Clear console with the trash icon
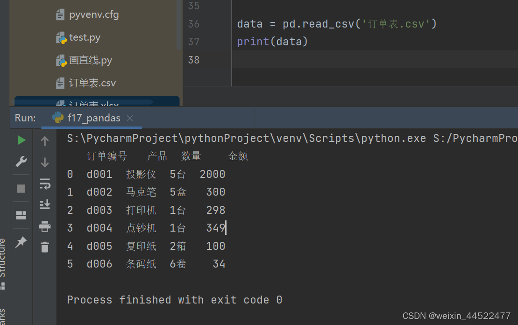The image size is (518, 325). (x=45, y=247)
